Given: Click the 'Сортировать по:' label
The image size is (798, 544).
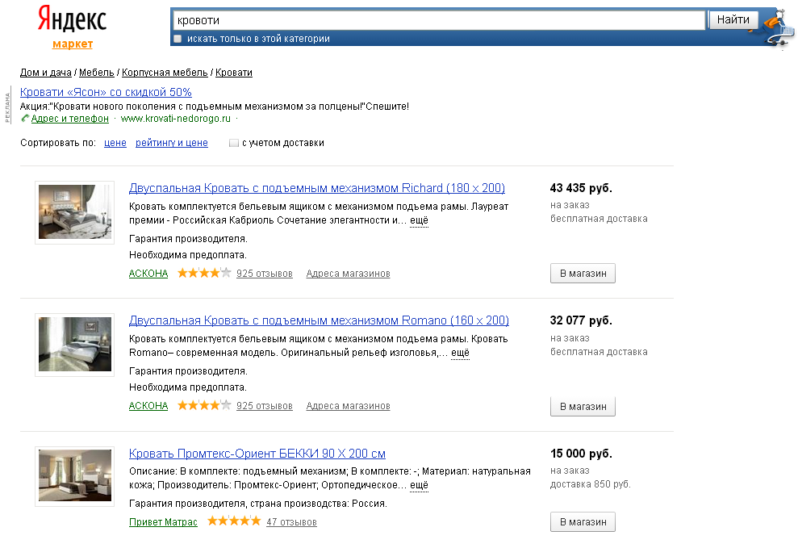Looking at the screenshot, I should click(x=58, y=143).
